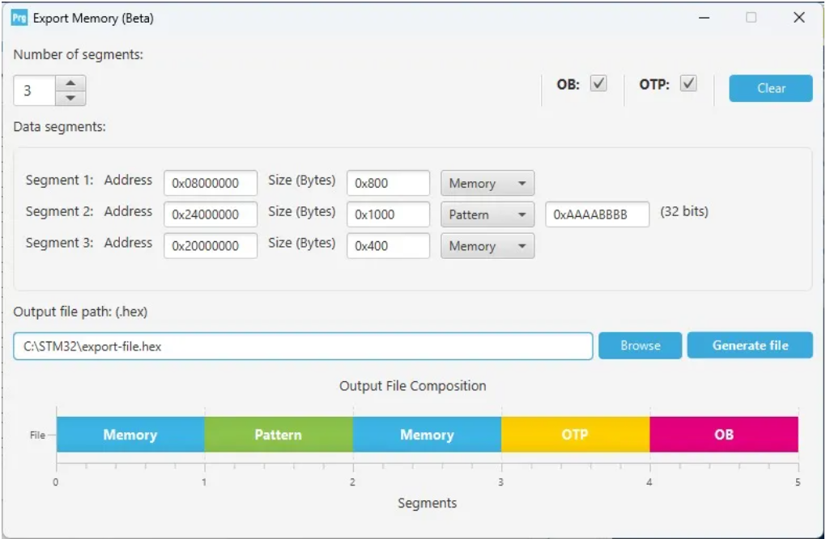
Task: Open Segment 2 Pattern type dropdown
Action: (x=488, y=214)
